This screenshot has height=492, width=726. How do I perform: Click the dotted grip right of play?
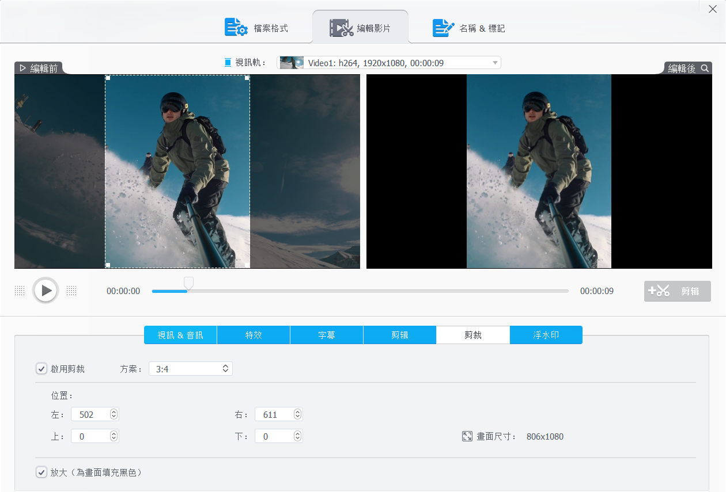(x=71, y=291)
